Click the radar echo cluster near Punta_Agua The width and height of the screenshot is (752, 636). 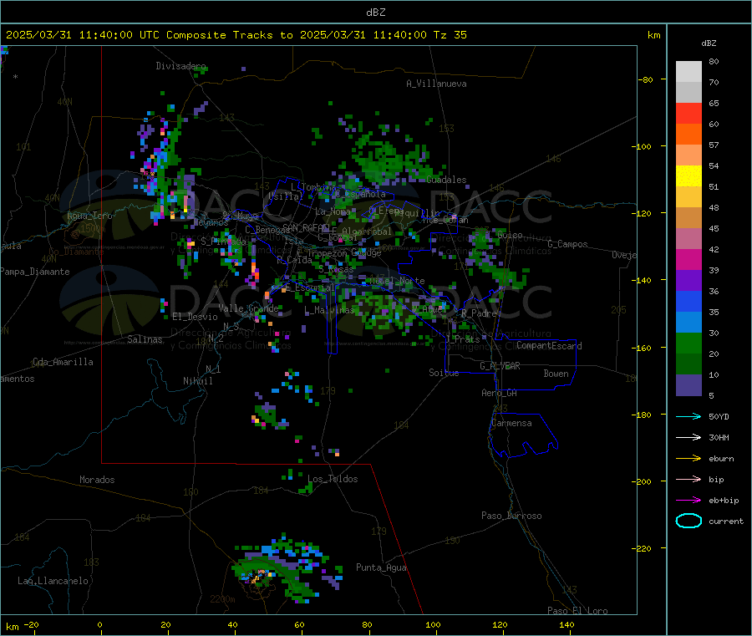point(287,568)
